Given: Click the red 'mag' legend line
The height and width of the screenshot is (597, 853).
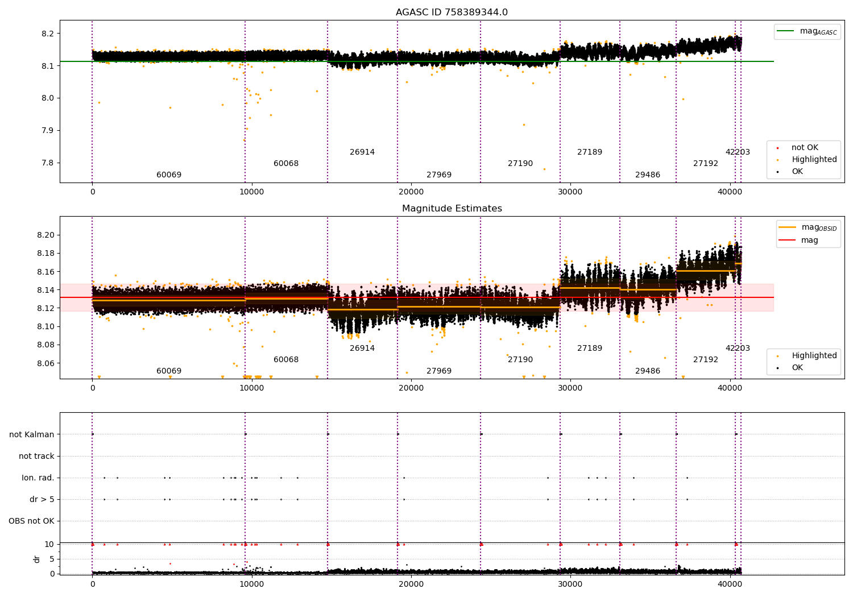Looking at the screenshot, I should tap(787, 241).
